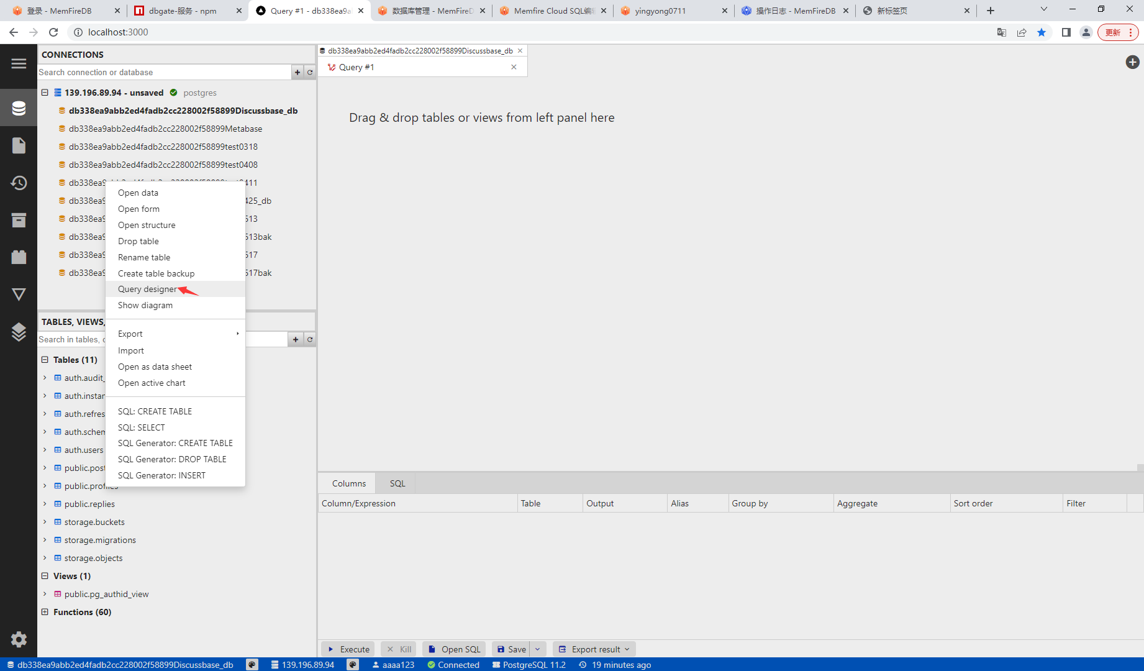Image resolution: width=1144 pixels, height=671 pixels.
Task: Add new connection with plus icon
Action: click(297, 72)
